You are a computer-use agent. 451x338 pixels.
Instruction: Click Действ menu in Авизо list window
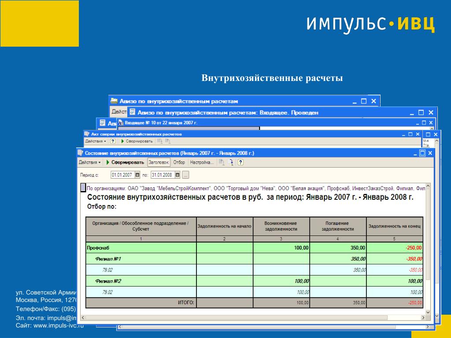point(119,111)
